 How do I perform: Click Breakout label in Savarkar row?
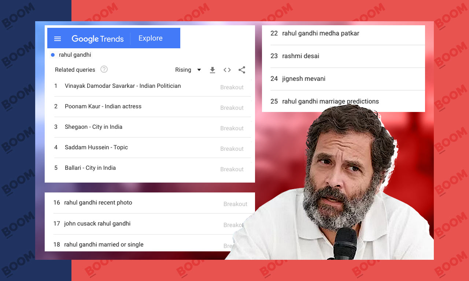click(x=232, y=87)
